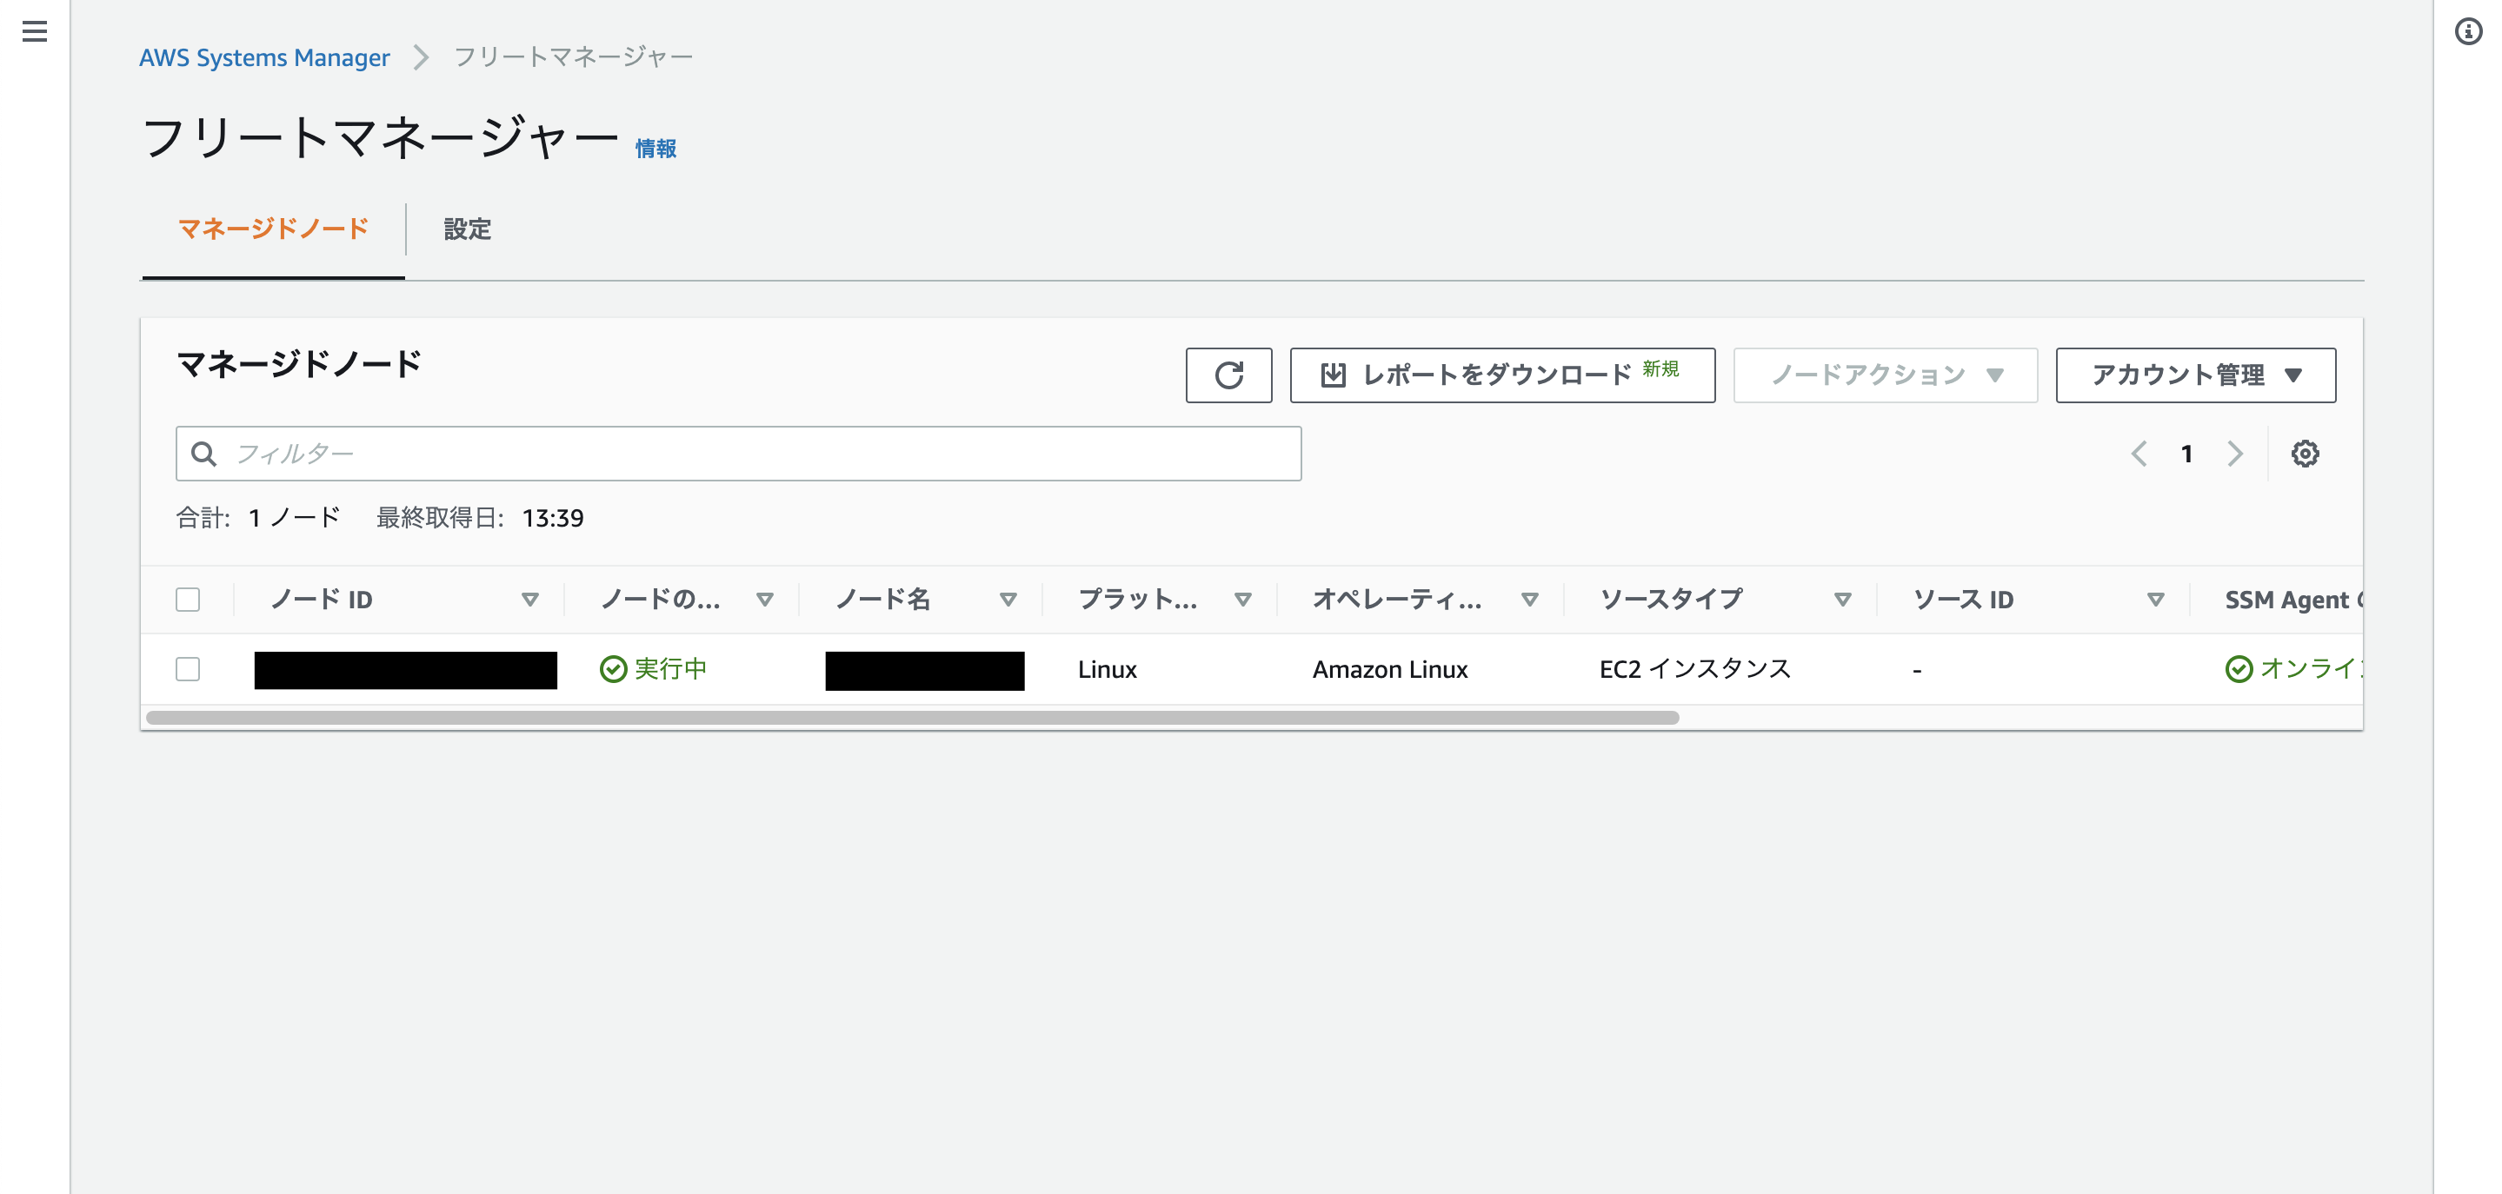This screenshot has width=2502, height=1194.
Task: Toggle the select-all checkbox in table header
Action: [x=188, y=600]
